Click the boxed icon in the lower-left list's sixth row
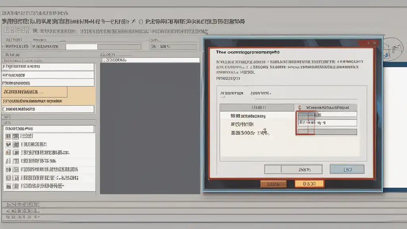 click(16, 178)
